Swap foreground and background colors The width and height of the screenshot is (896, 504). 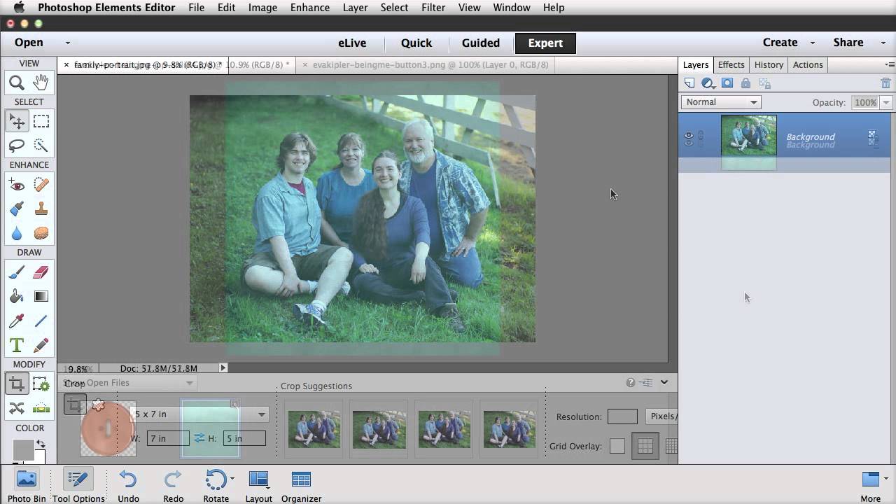pos(41,444)
